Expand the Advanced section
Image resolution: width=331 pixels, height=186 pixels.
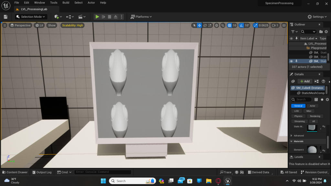click(291, 136)
